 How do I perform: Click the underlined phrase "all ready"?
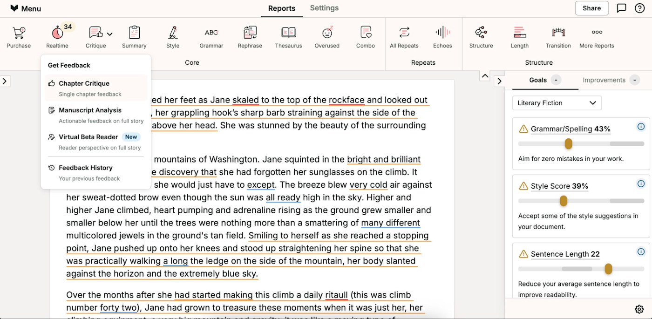click(x=283, y=197)
